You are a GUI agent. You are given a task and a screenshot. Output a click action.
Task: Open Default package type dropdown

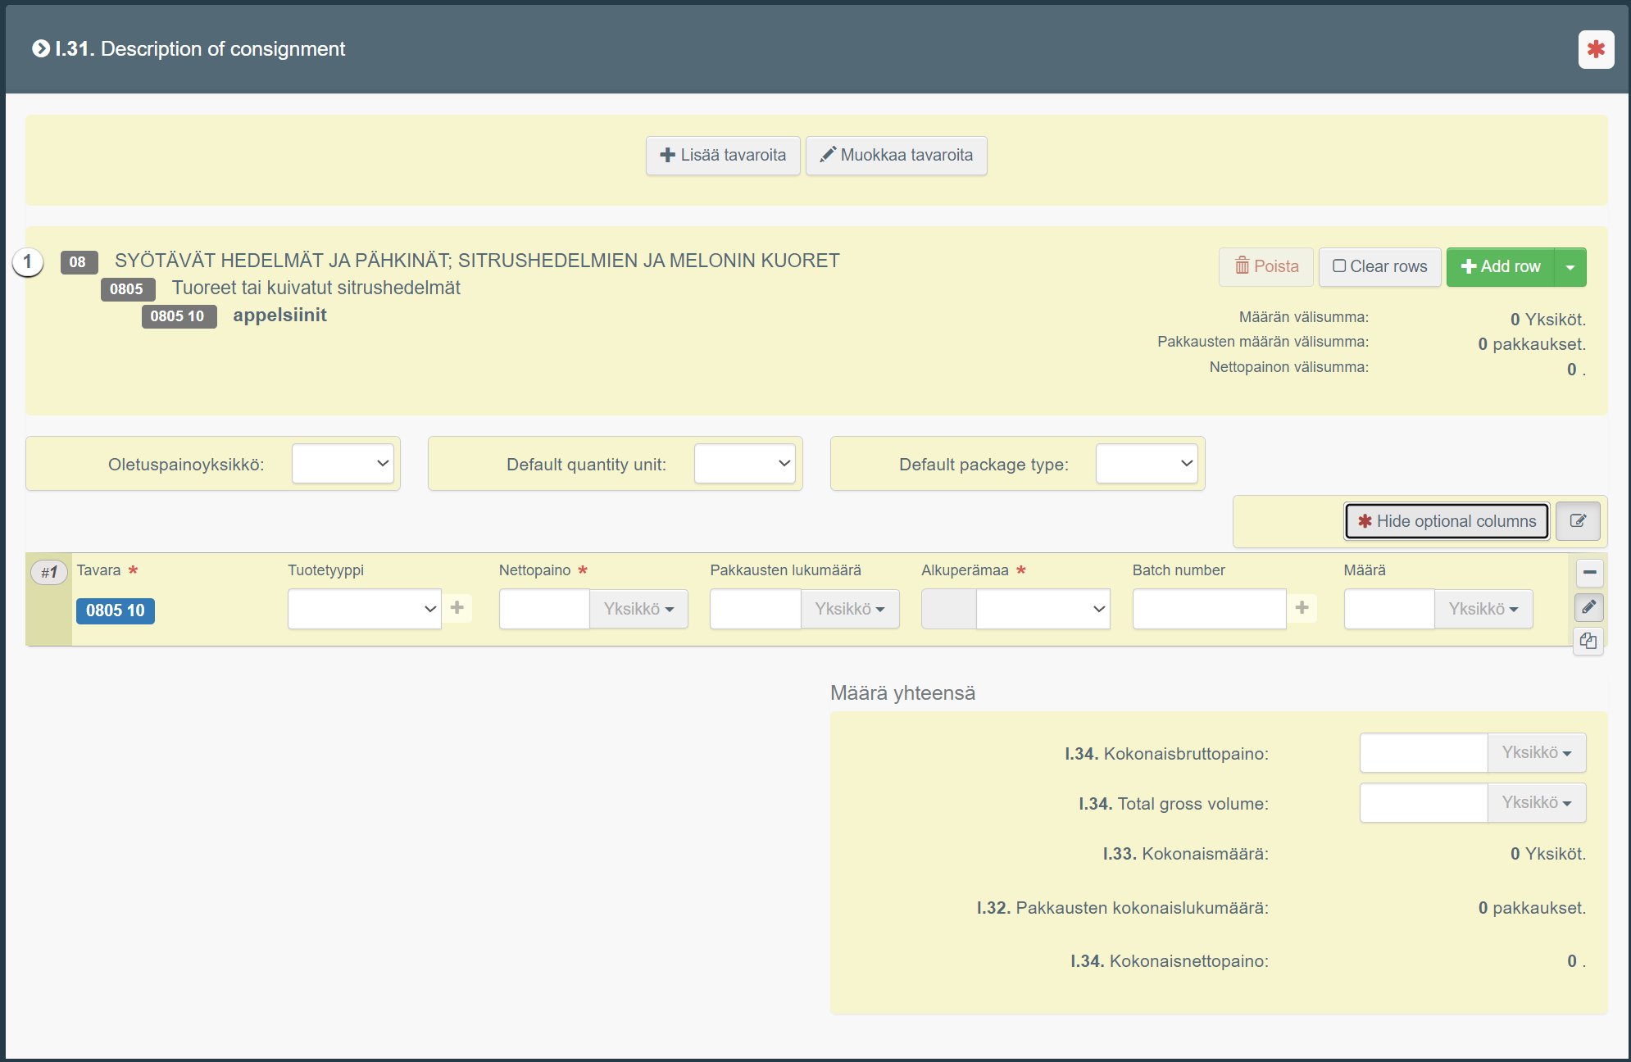pos(1146,464)
